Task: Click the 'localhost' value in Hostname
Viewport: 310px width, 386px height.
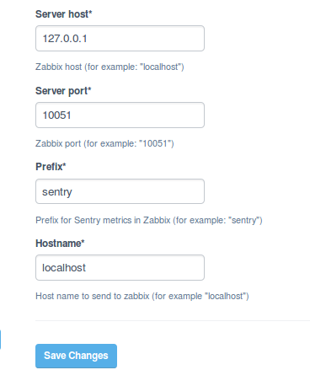Action: (x=64, y=268)
